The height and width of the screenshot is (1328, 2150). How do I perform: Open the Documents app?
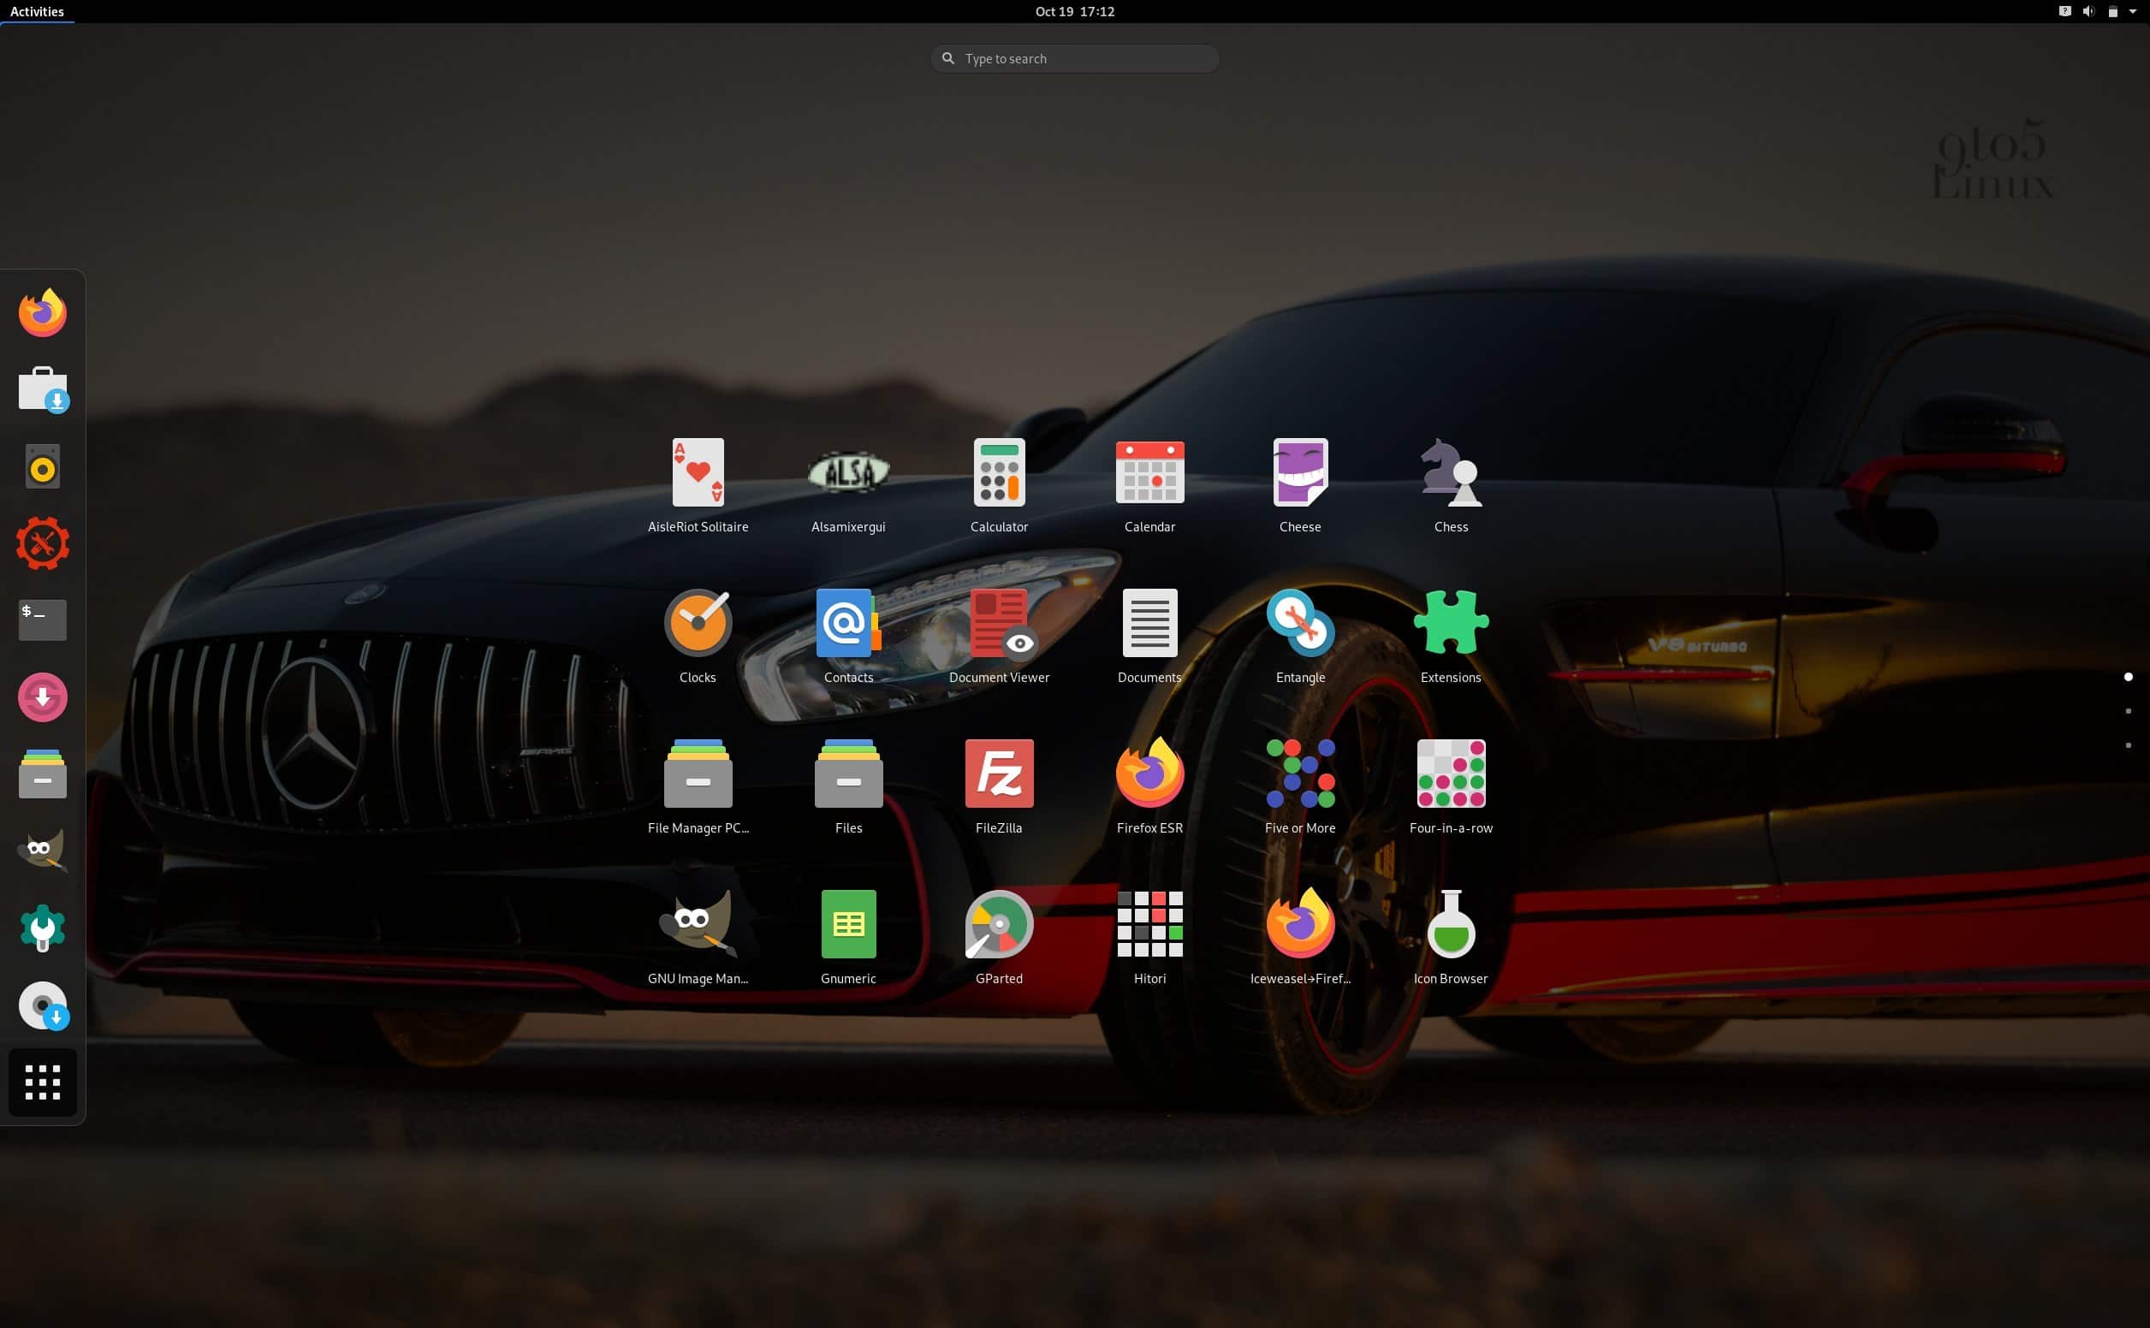click(1149, 636)
